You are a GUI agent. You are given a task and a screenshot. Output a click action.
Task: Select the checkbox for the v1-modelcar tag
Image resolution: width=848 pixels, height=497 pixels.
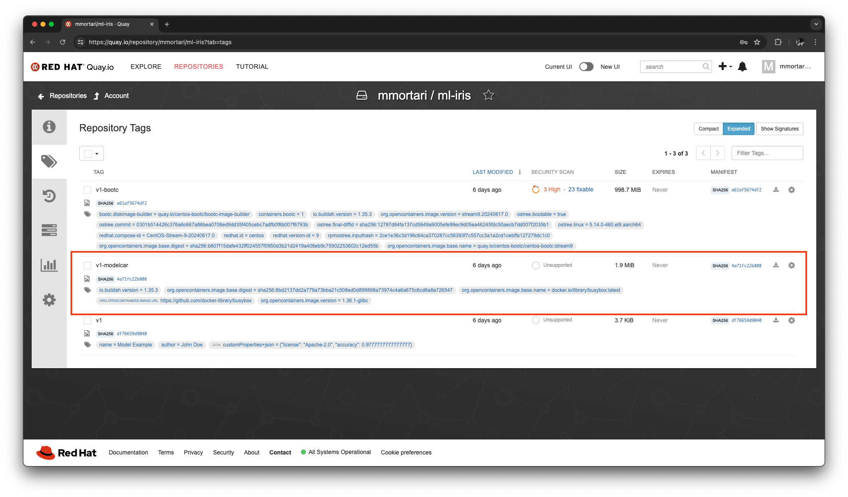[87, 266]
